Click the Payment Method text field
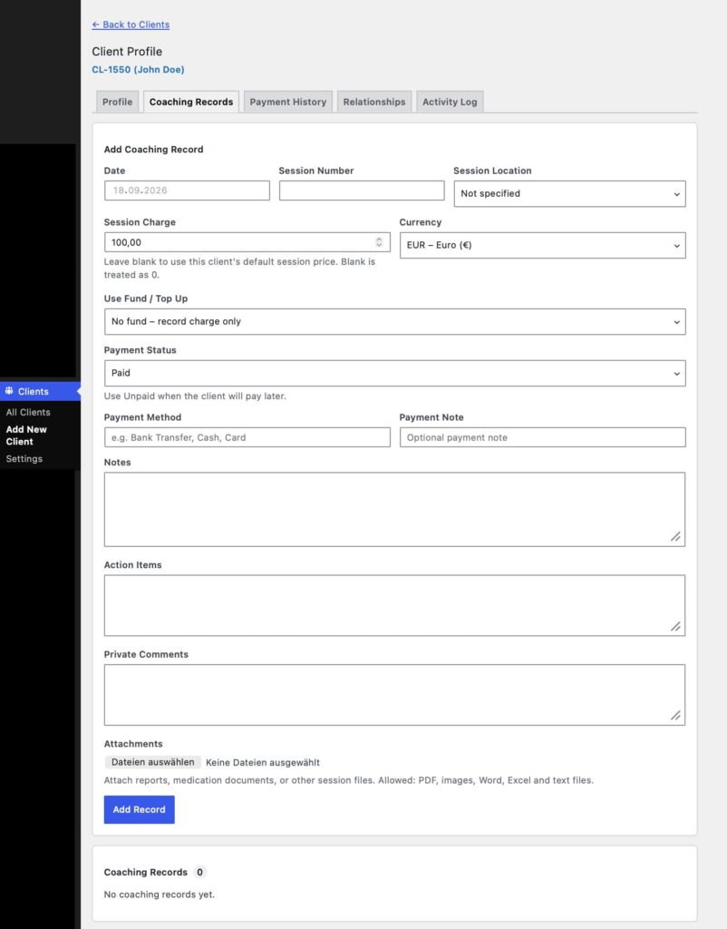Image resolution: width=727 pixels, height=929 pixels. pos(247,437)
